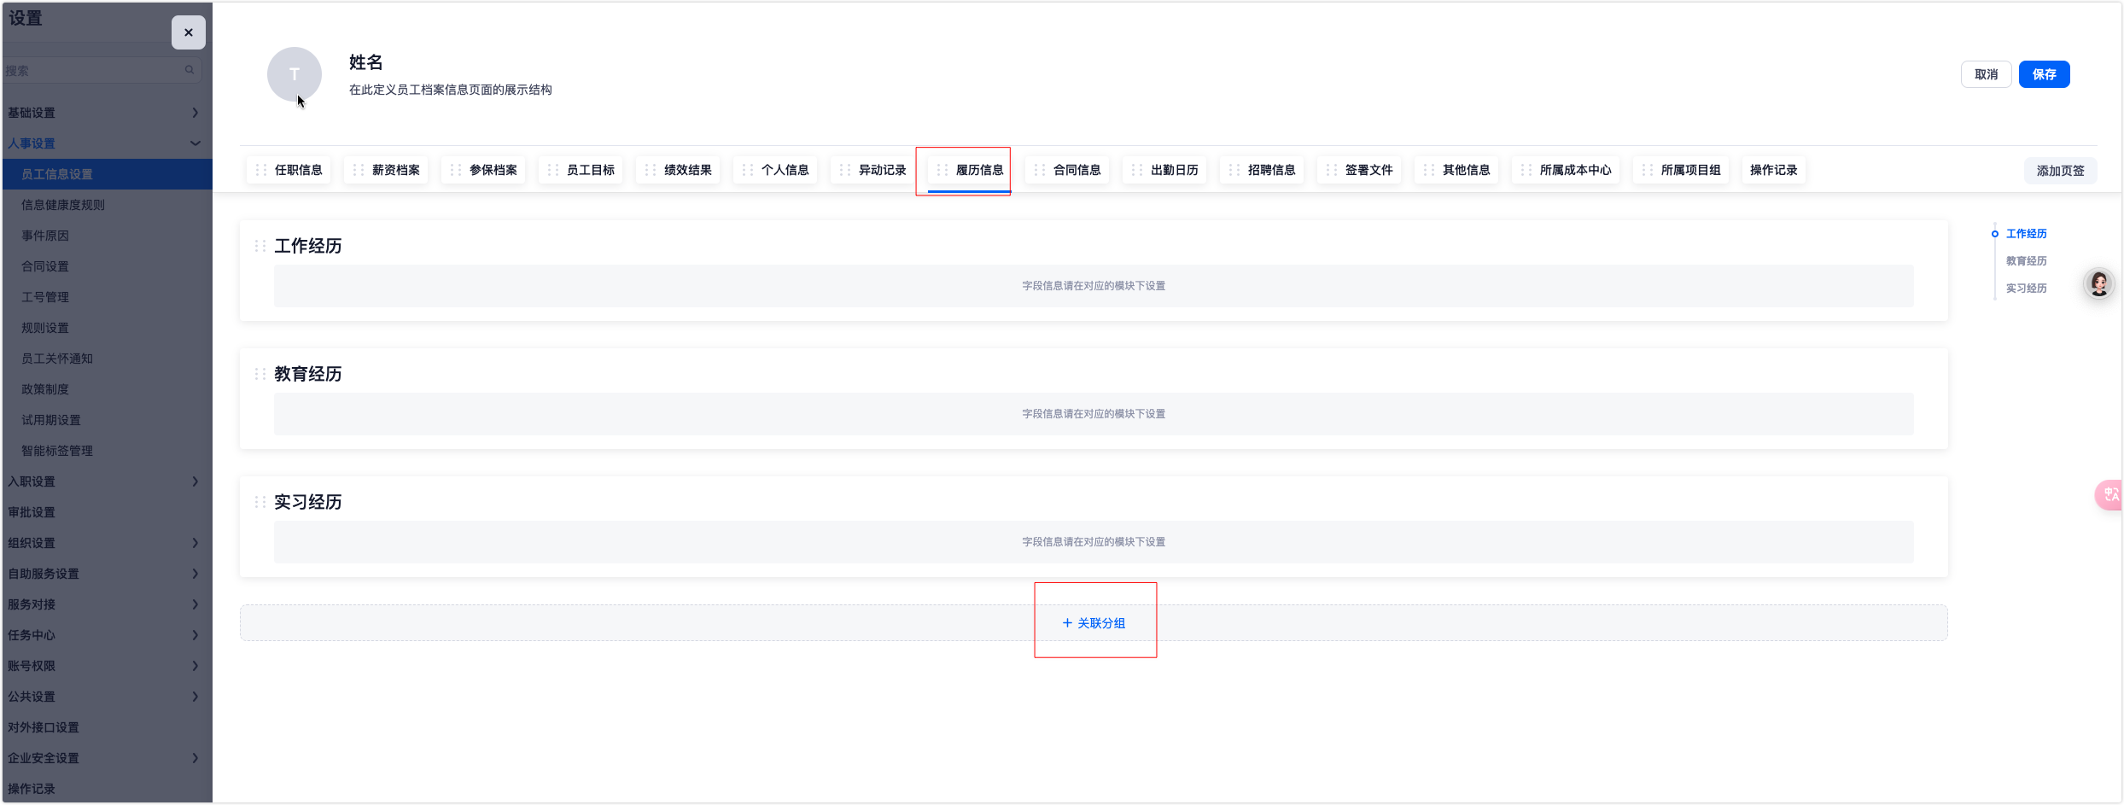Click the drag handle beside 工作经历
Viewport: 2124px width, 805px height.
pyautogui.click(x=260, y=246)
